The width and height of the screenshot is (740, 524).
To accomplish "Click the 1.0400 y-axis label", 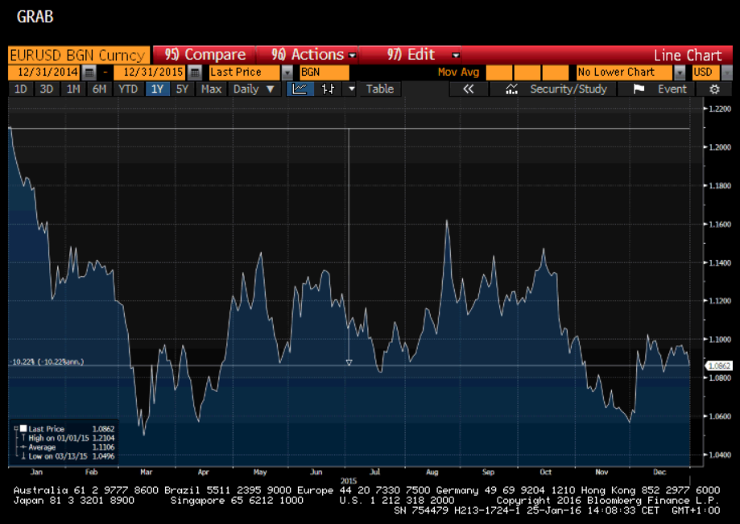I will 719,455.
